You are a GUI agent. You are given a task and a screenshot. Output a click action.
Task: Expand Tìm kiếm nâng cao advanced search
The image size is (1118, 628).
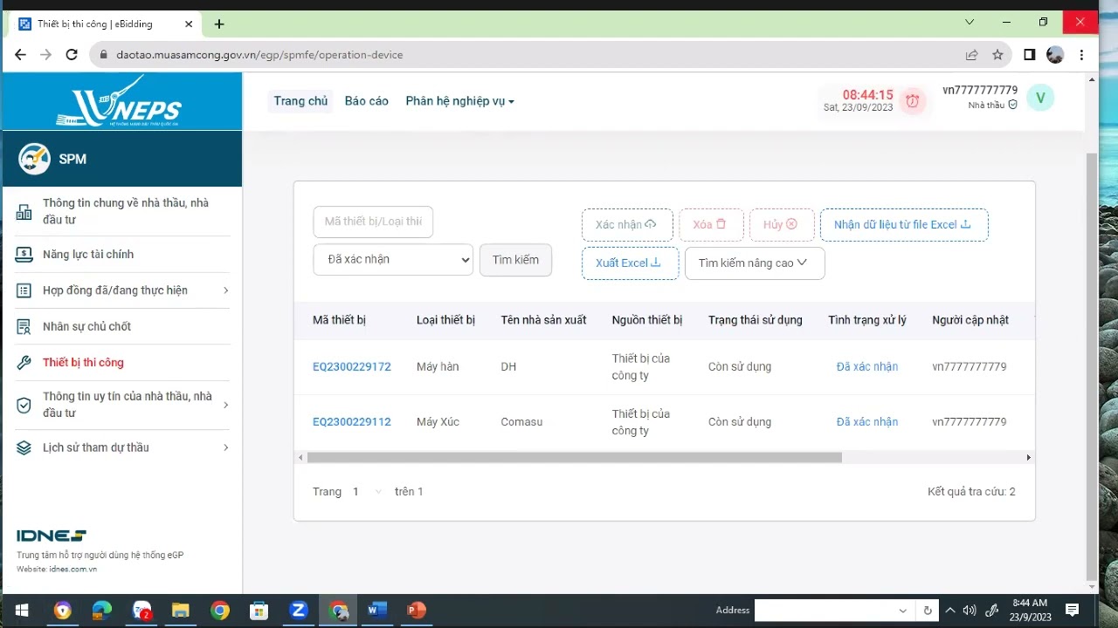click(755, 263)
